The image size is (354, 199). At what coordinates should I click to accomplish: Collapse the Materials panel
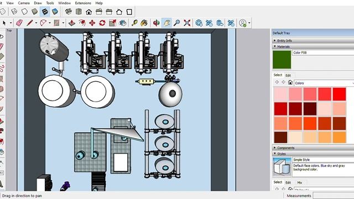(x=313, y=46)
